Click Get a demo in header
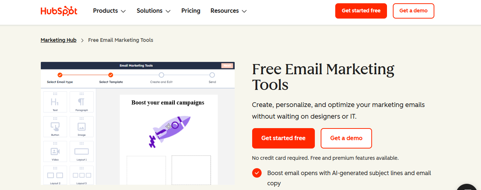The height and width of the screenshot is (190, 481). click(413, 11)
